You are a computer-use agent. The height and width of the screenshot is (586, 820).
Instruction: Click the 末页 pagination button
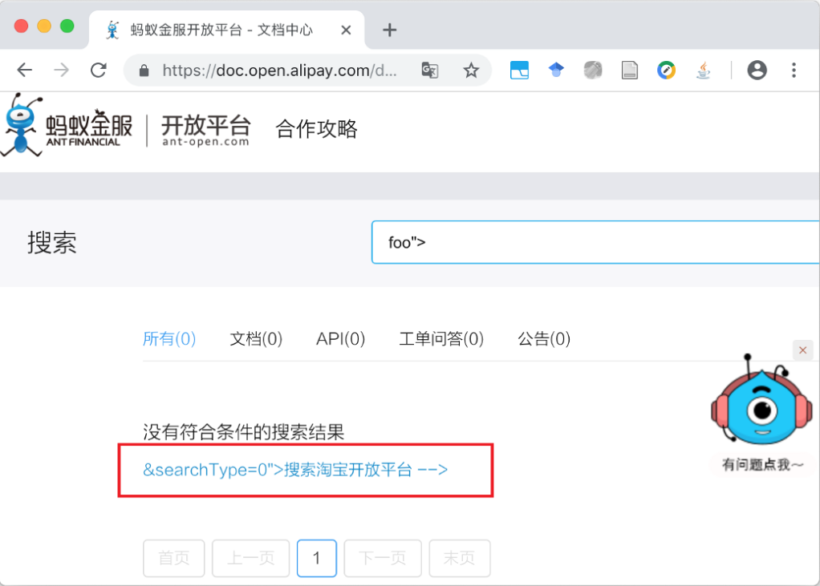[460, 558]
